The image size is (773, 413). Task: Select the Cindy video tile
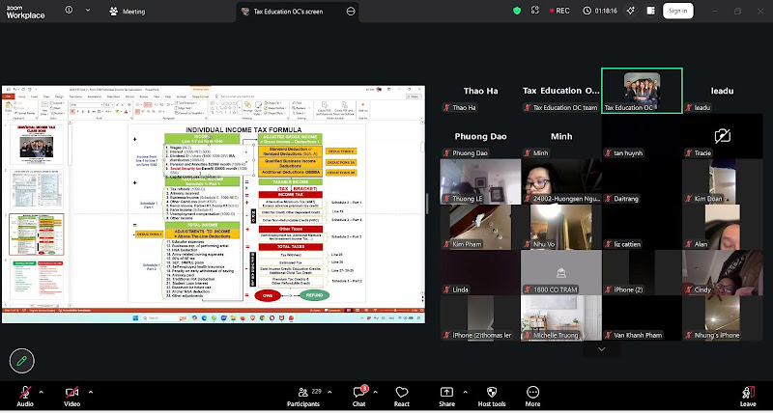[x=723, y=272]
